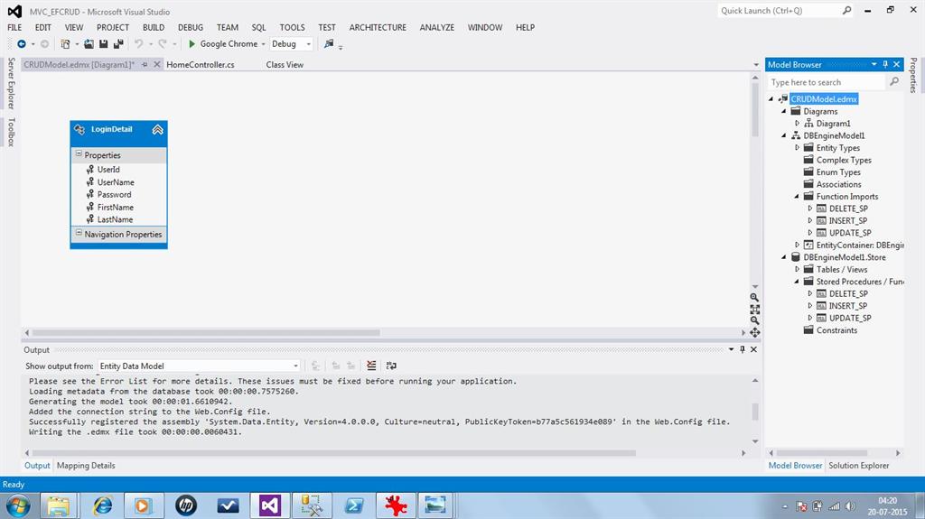Open the Toolbox side tab
The width and height of the screenshot is (925, 519).
pos(11,132)
